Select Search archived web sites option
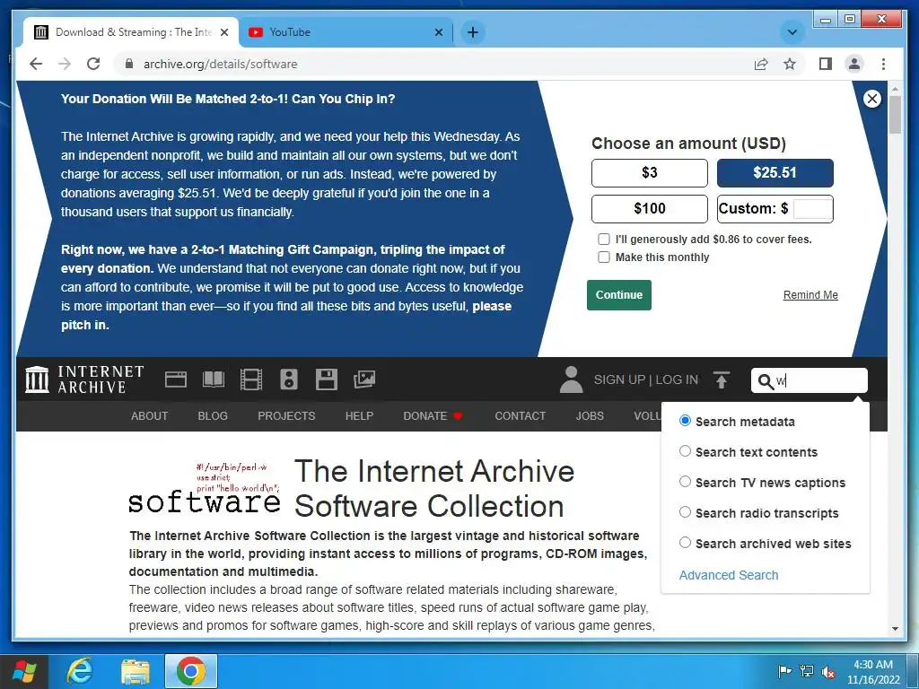Image resolution: width=919 pixels, height=689 pixels. pyautogui.click(x=685, y=543)
